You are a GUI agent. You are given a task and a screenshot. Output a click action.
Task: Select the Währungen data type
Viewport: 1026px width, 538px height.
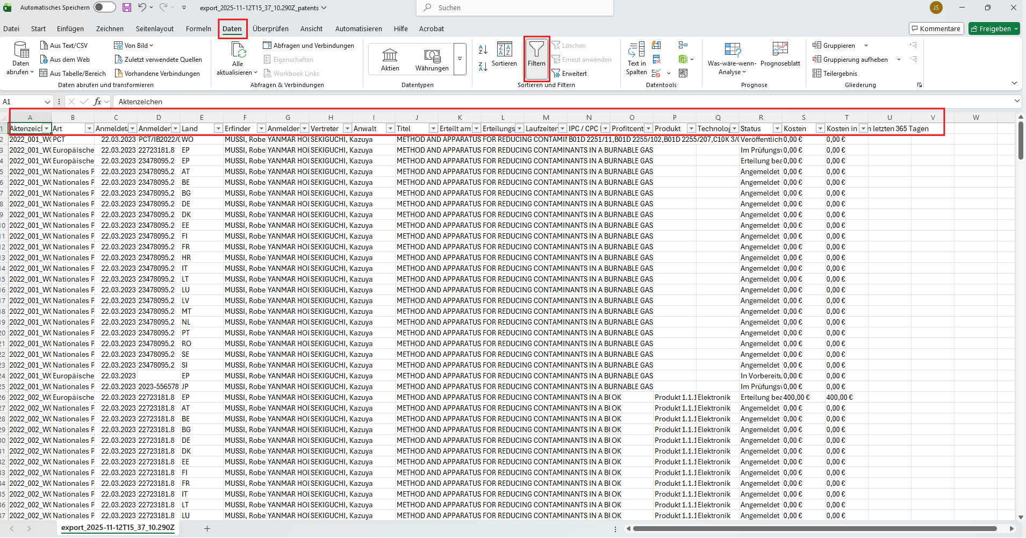point(432,59)
